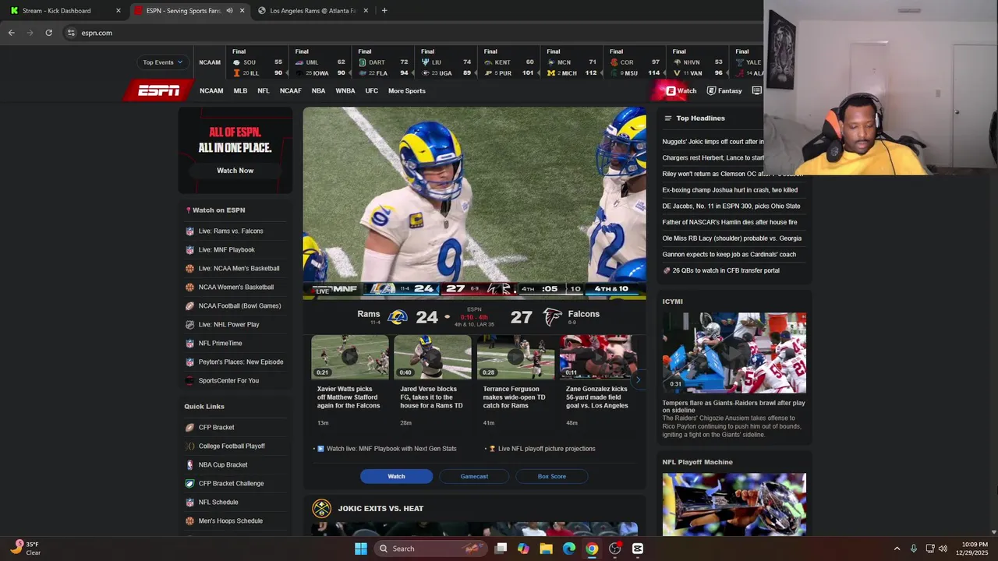Open Live: Rams vs. Falcons link
The image size is (998, 561).
pos(231,231)
